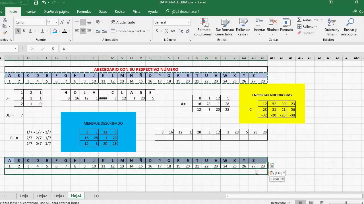Screen dimensions: 364x204
Task: Switch to Hoja2 sheet tab
Action: [x=42, y=196]
